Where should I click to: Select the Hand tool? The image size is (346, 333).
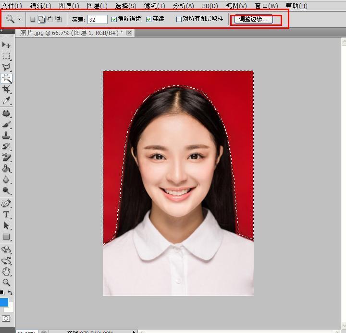[6, 272]
